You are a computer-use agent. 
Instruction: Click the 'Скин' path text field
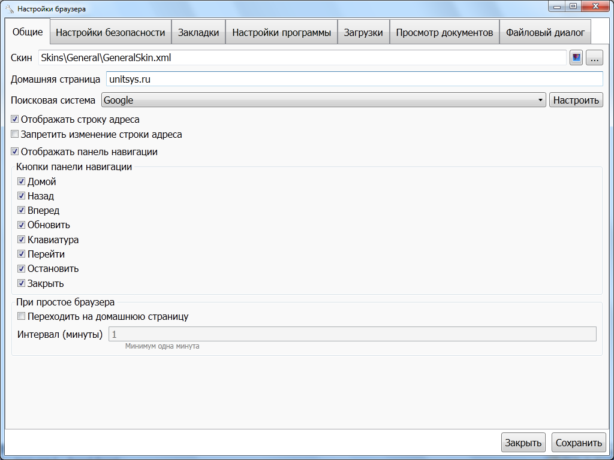[302, 58]
